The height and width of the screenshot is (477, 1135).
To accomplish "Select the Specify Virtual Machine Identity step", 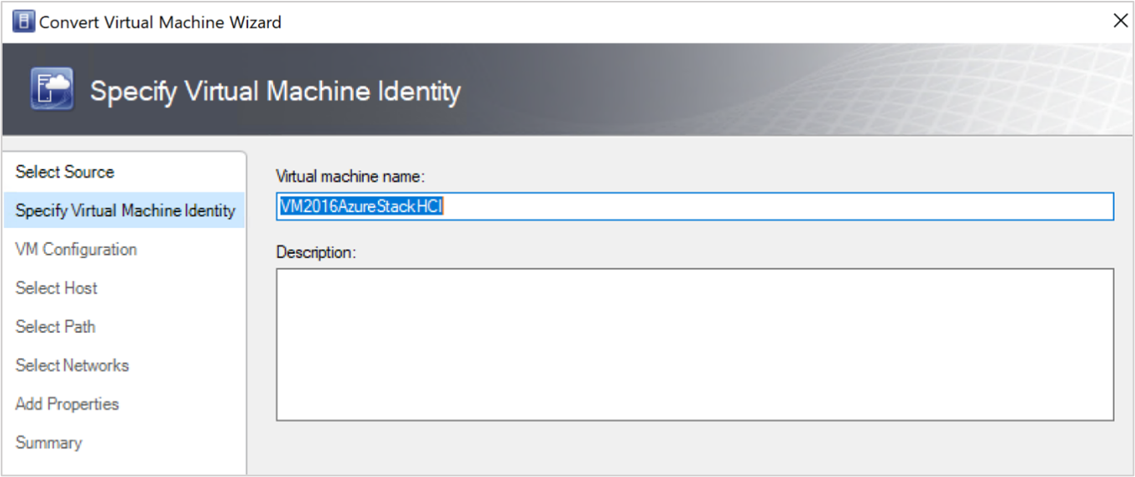I will tap(125, 211).
